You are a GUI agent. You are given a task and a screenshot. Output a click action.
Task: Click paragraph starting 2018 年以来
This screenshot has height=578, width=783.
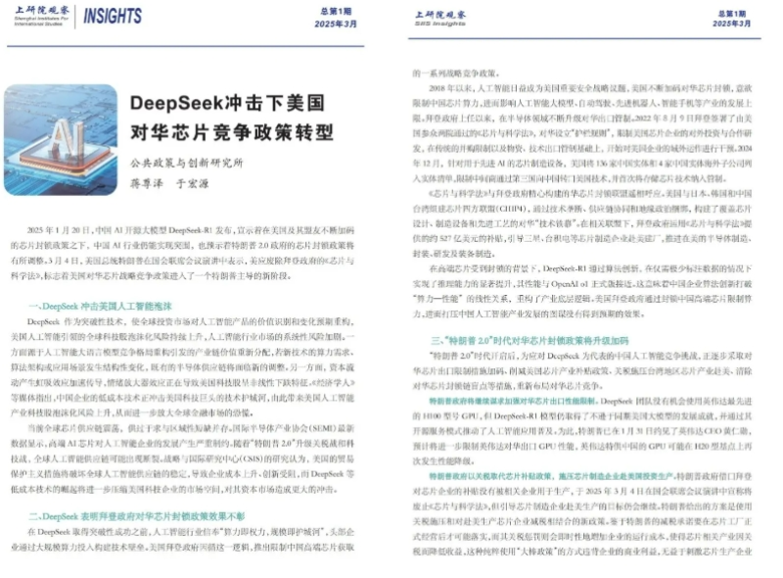(582, 133)
